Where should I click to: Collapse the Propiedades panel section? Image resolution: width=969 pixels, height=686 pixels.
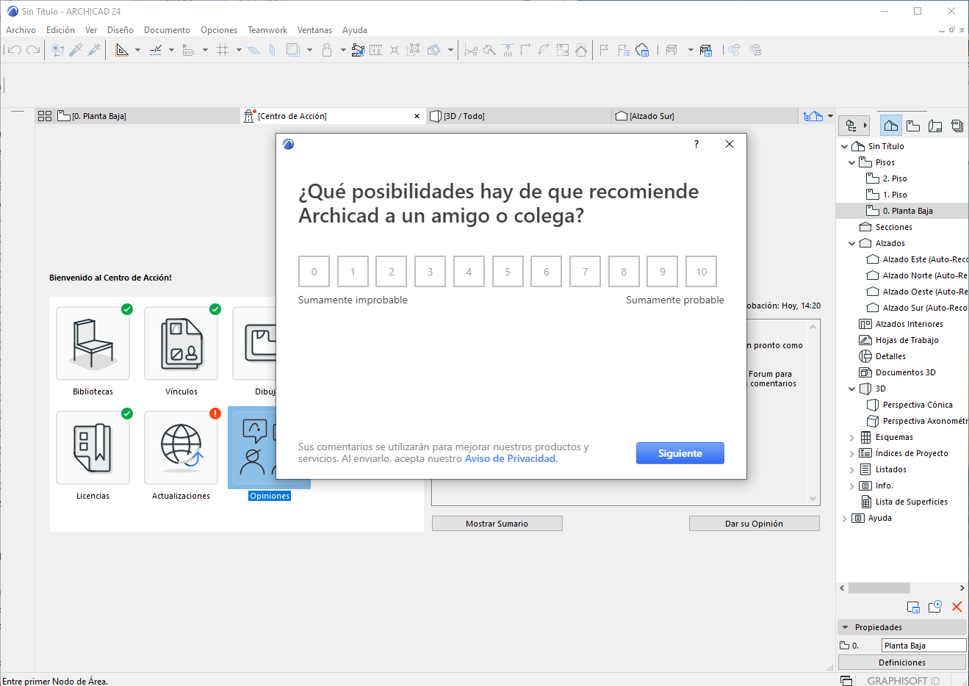pyautogui.click(x=846, y=627)
